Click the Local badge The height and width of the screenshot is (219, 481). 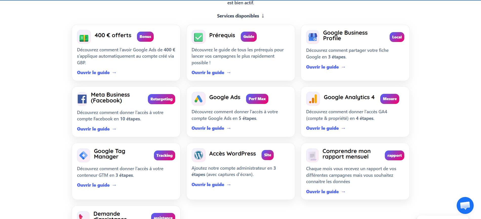(x=397, y=37)
